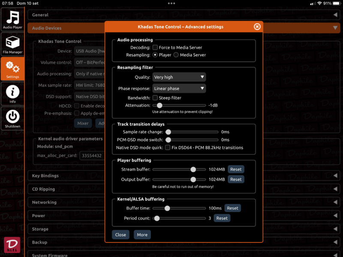This screenshot has width=343, height=257.
Task: Open the Phase response dropdown
Action: (x=179, y=88)
